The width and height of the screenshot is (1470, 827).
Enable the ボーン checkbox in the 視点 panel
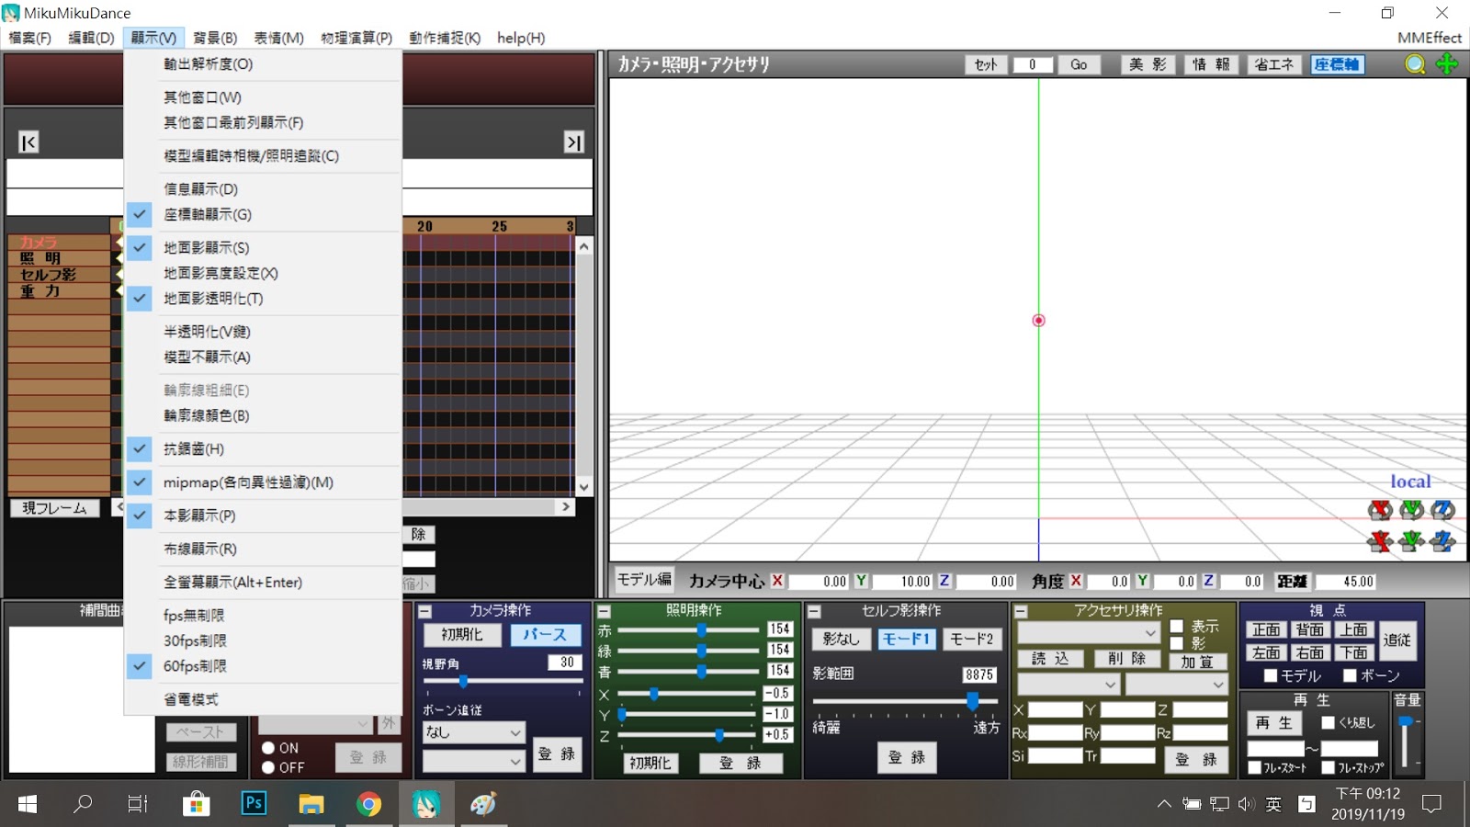1350,675
